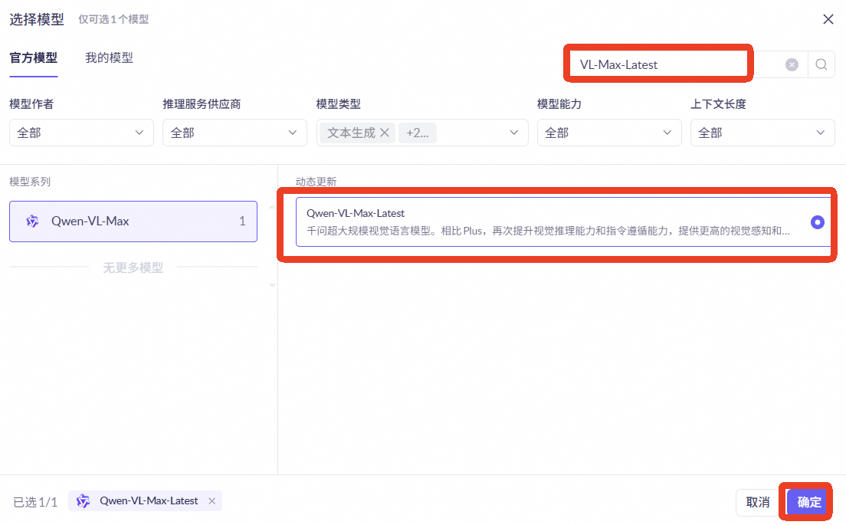This screenshot has width=846, height=525.
Task: Click the 模型系列 section label
Action: 30,182
